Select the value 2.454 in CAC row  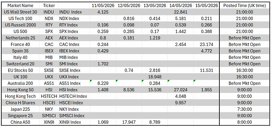(181, 44)
